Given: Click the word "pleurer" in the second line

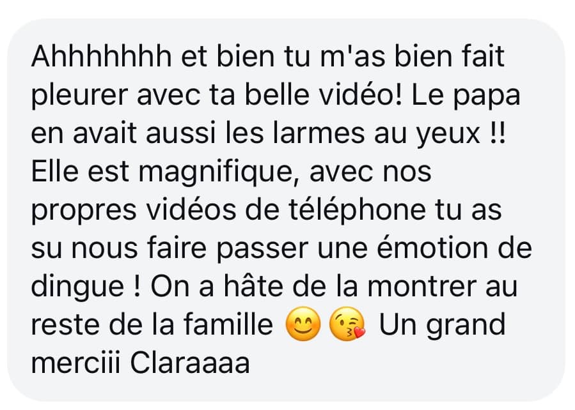Looking at the screenshot, I should [x=79, y=96].
